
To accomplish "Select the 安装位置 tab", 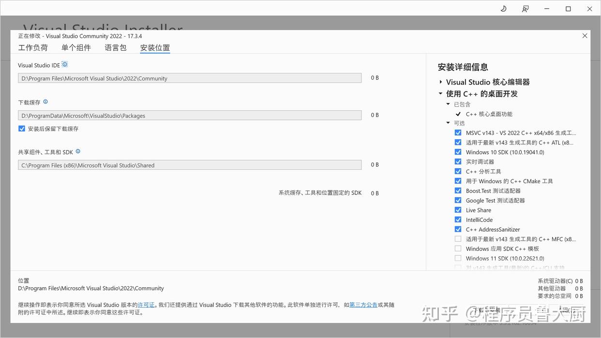I will coord(155,47).
